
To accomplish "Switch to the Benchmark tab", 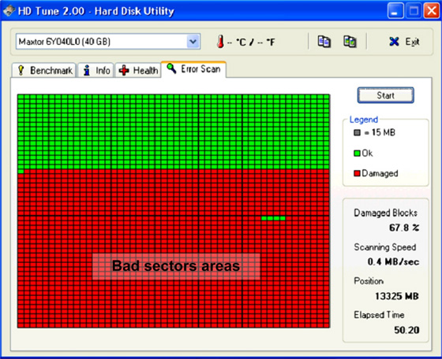I will point(43,70).
